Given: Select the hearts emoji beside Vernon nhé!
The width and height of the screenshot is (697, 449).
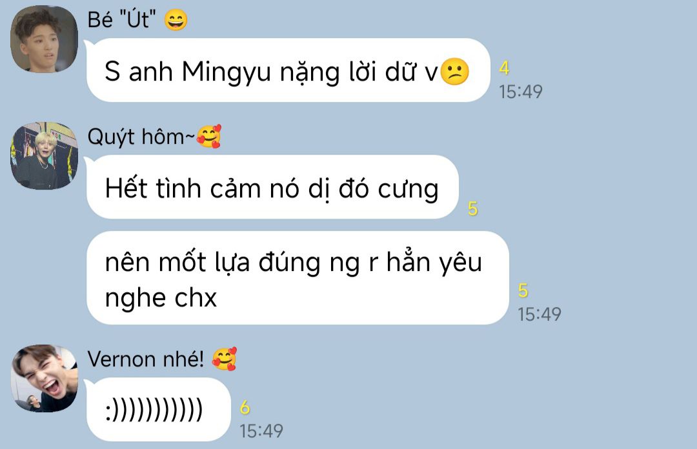Looking at the screenshot, I should point(224,359).
